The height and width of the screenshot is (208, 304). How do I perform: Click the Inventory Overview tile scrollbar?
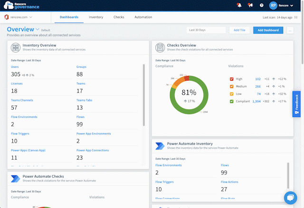click(x=144, y=95)
